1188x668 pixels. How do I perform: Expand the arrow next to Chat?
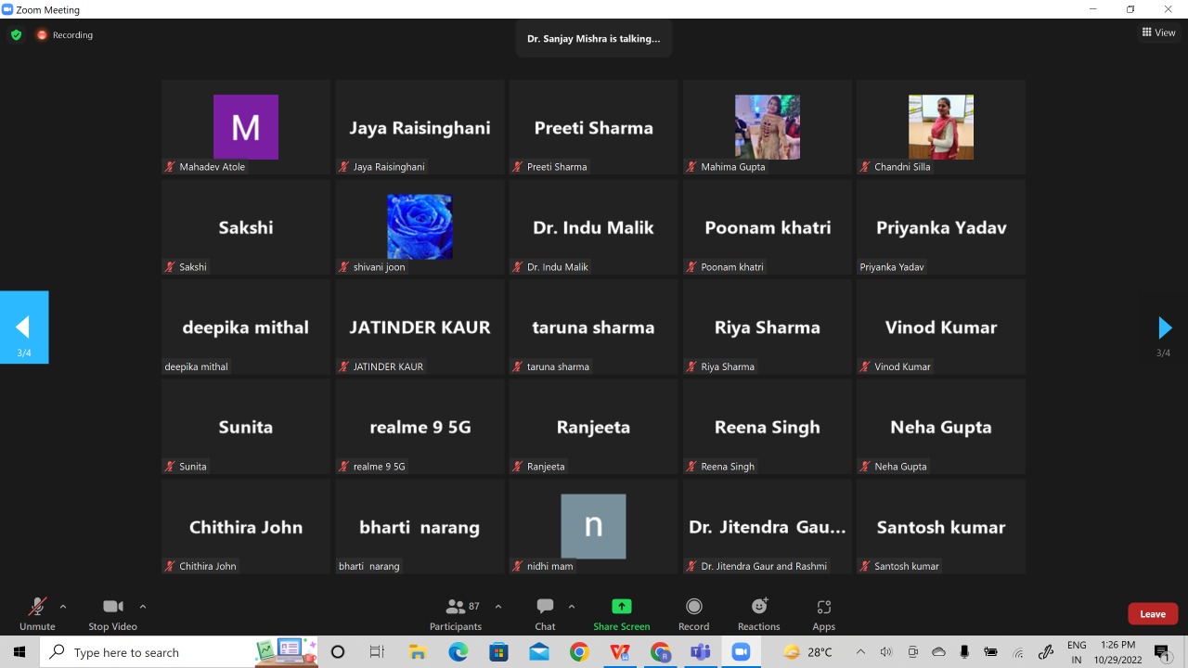click(x=572, y=607)
